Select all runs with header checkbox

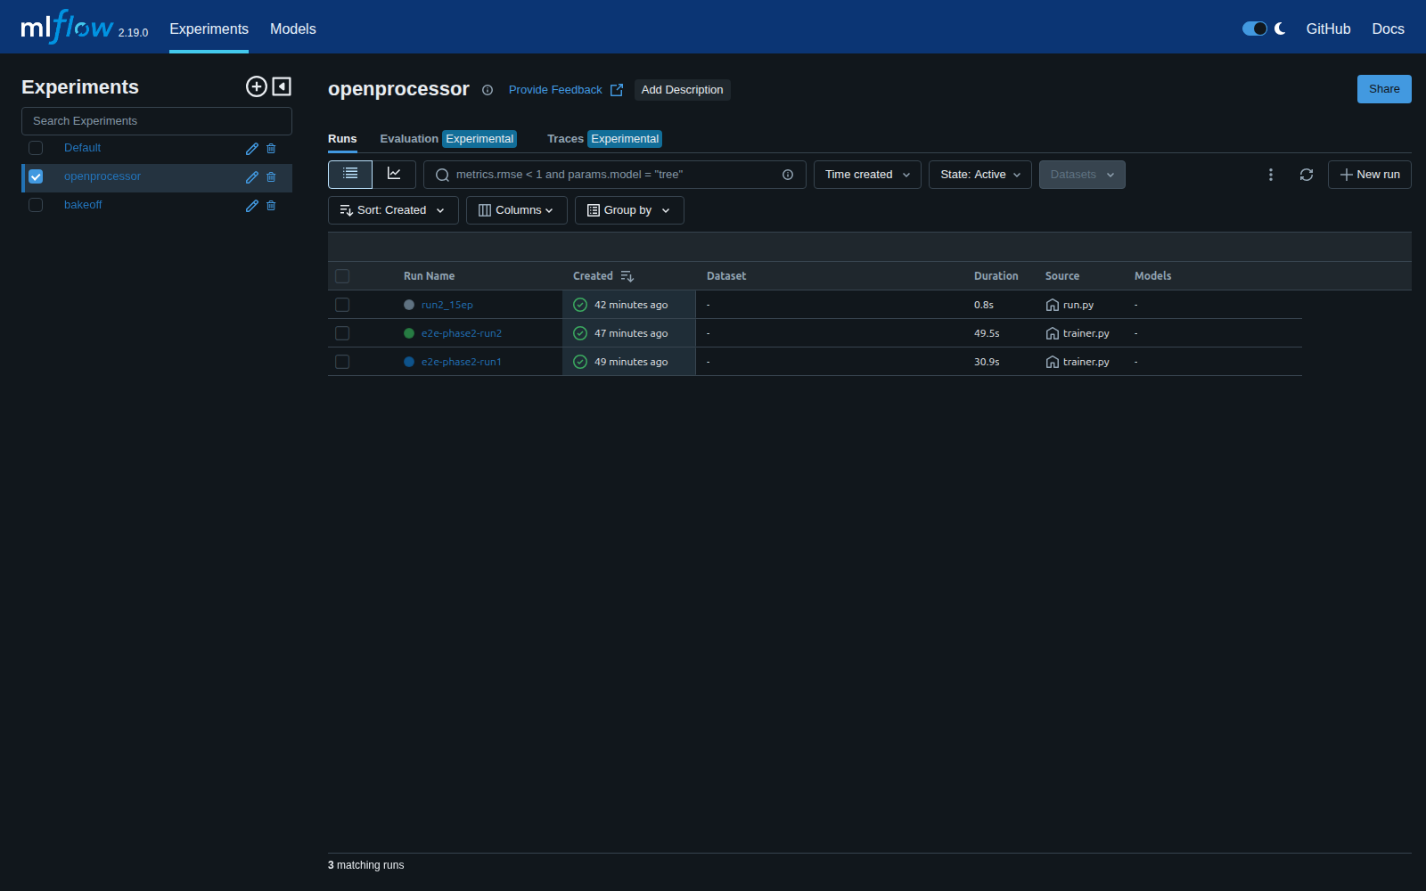coord(342,276)
